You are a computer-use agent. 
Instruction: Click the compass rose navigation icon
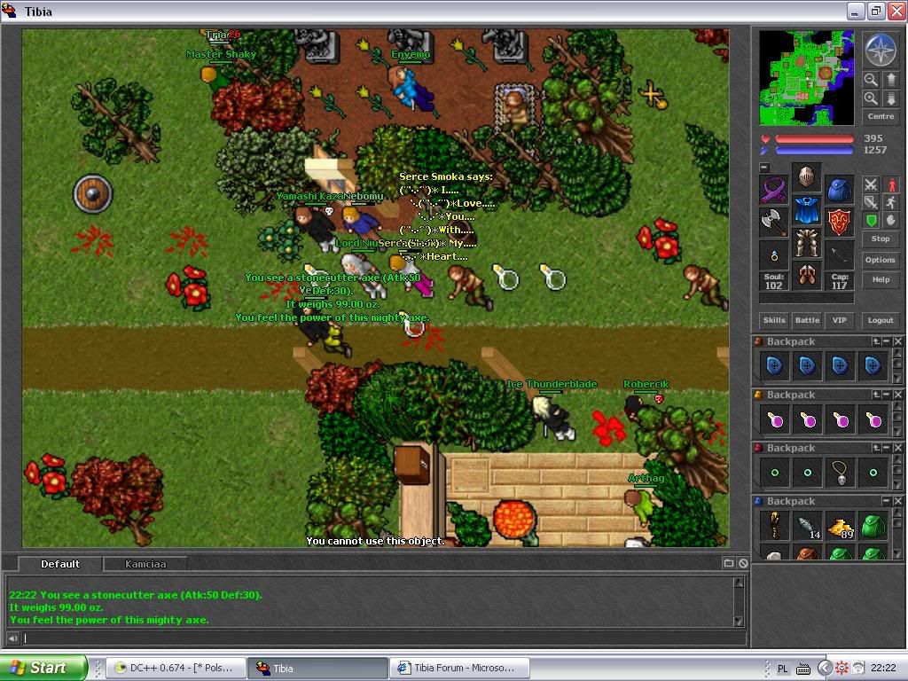pos(881,50)
